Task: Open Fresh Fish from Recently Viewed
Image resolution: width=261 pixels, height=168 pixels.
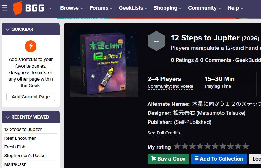Action: [x=15, y=147]
